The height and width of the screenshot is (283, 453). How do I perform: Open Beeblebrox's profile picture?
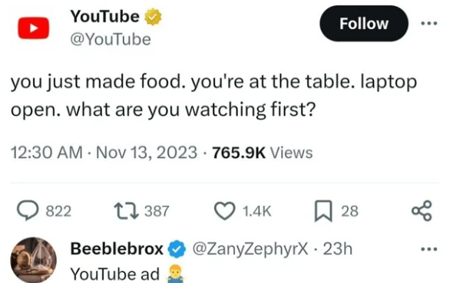[34, 260]
